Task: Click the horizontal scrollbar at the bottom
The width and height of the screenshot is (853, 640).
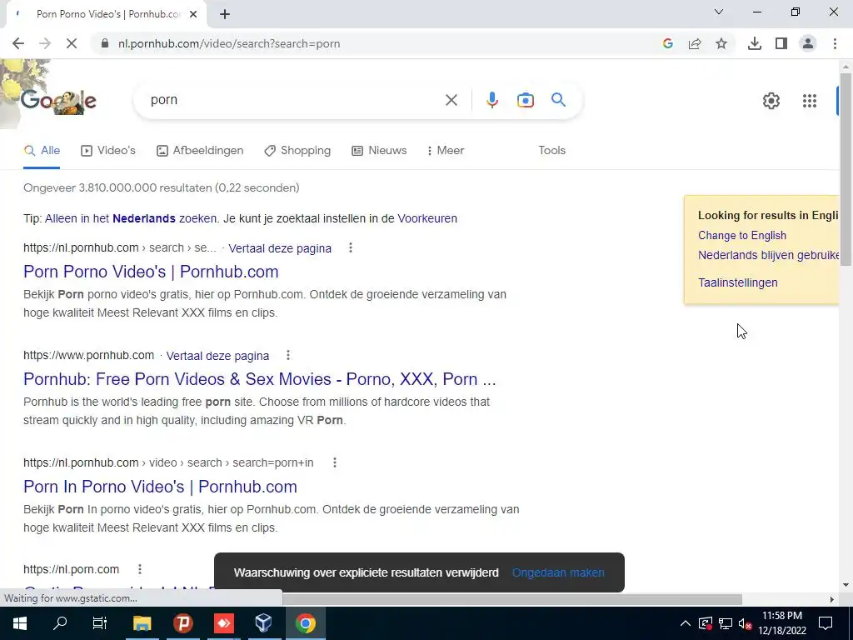Action: tap(511, 599)
